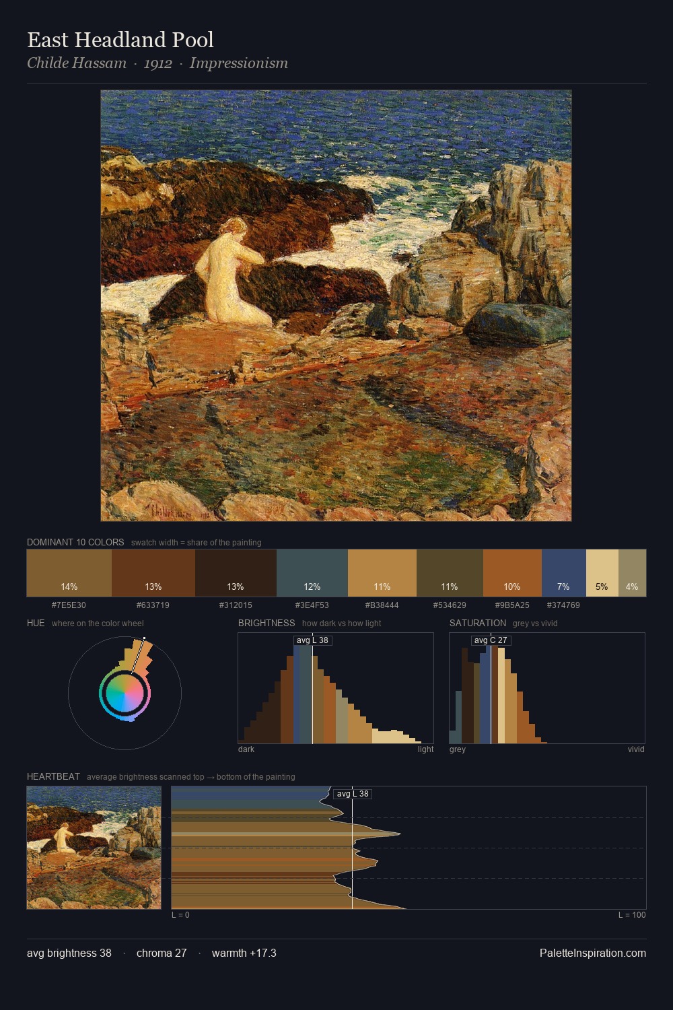Click the hex code #B38444 label
The height and width of the screenshot is (1010, 673).
coord(382,605)
